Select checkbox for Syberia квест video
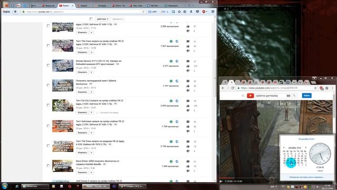Viewport: 337px width, 190px height. point(48,85)
